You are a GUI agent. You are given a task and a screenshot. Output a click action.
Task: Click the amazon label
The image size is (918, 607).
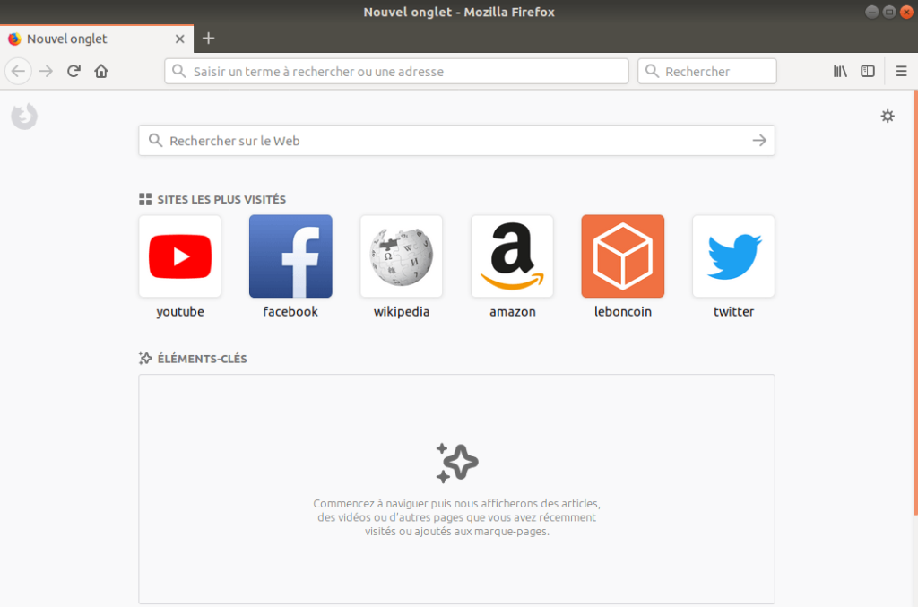(512, 312)
